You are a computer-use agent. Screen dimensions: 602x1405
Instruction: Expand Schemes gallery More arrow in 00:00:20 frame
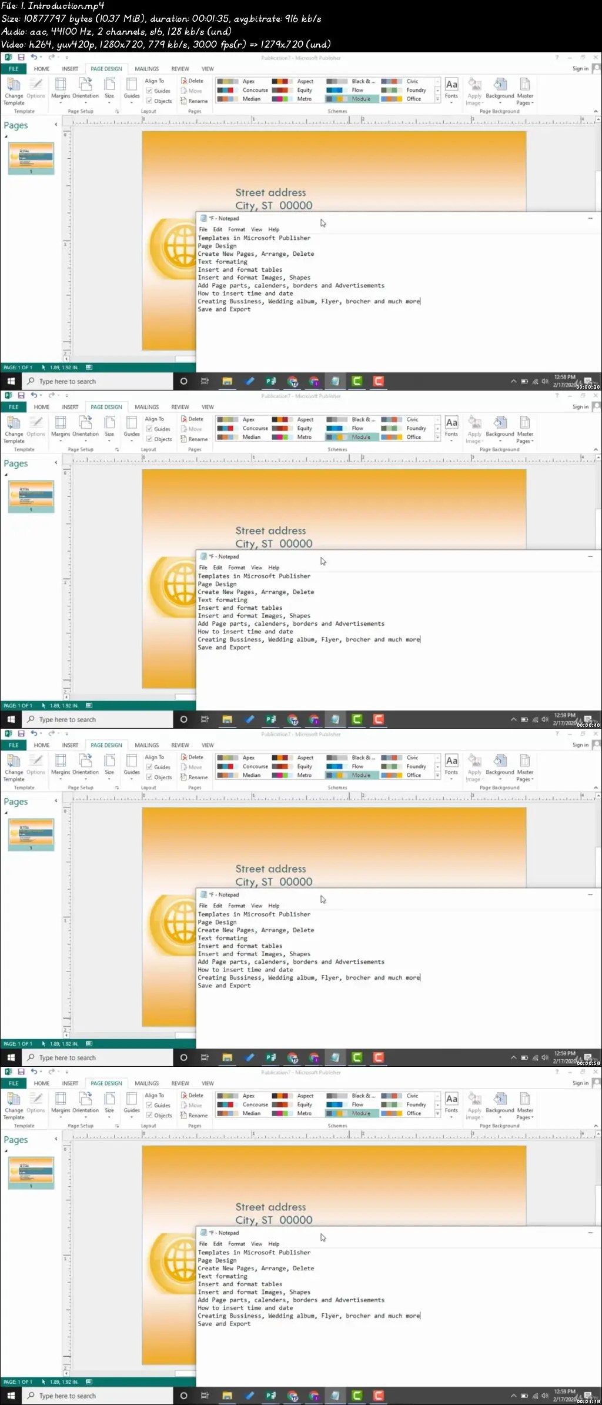coord(437,99)
